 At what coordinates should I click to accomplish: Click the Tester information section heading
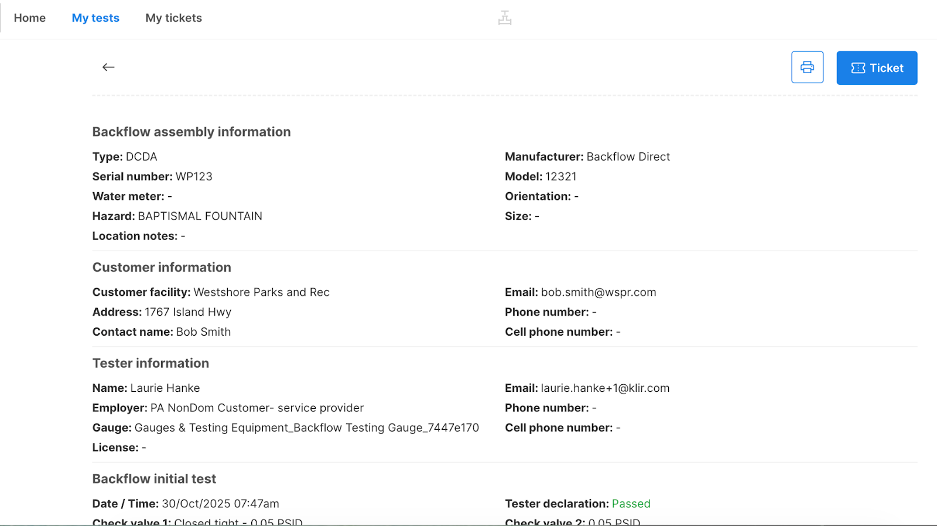(151, 363)
